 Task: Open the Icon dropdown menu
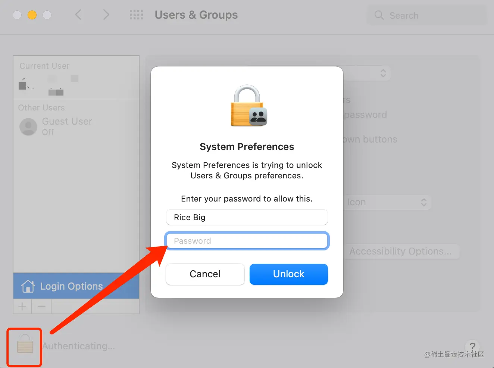click(x=387, y=202)
